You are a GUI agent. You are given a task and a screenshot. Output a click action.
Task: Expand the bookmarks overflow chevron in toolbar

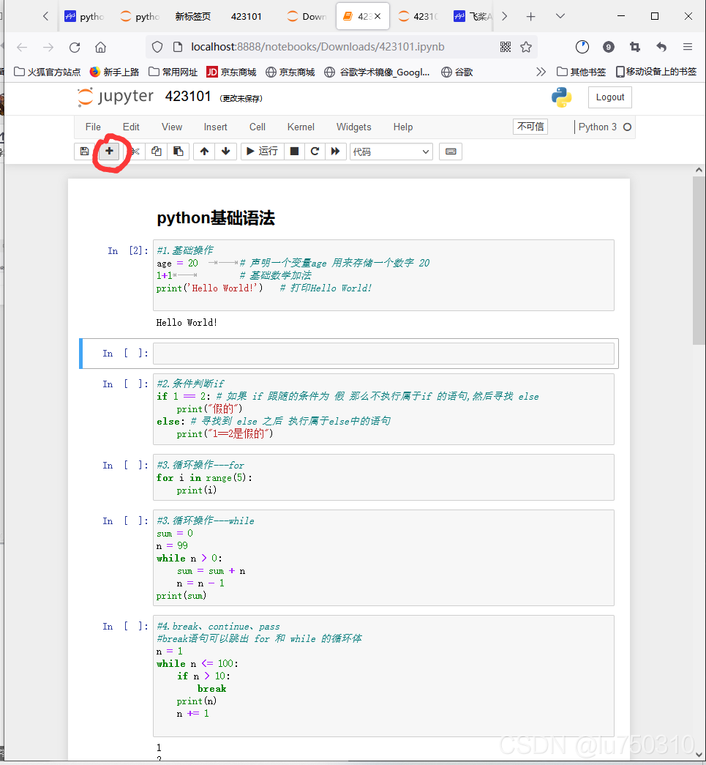point(541,72)
